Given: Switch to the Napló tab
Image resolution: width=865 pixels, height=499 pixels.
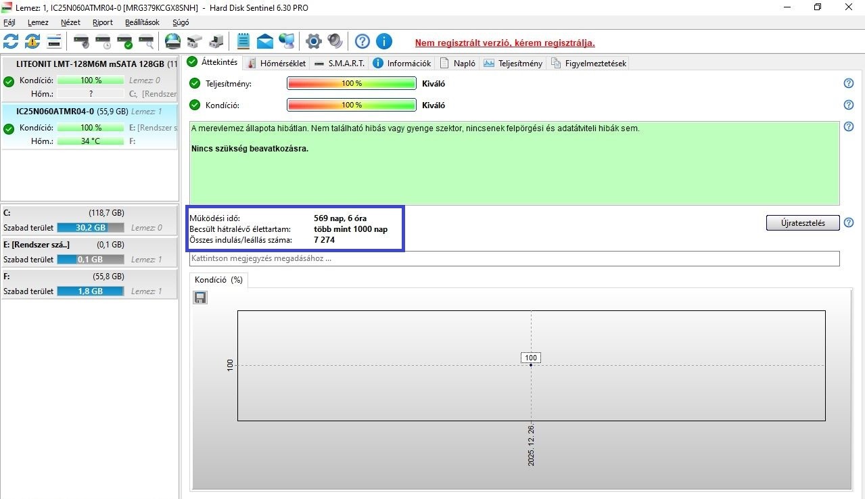Looking at the screenshot, I should pos(459,64).
